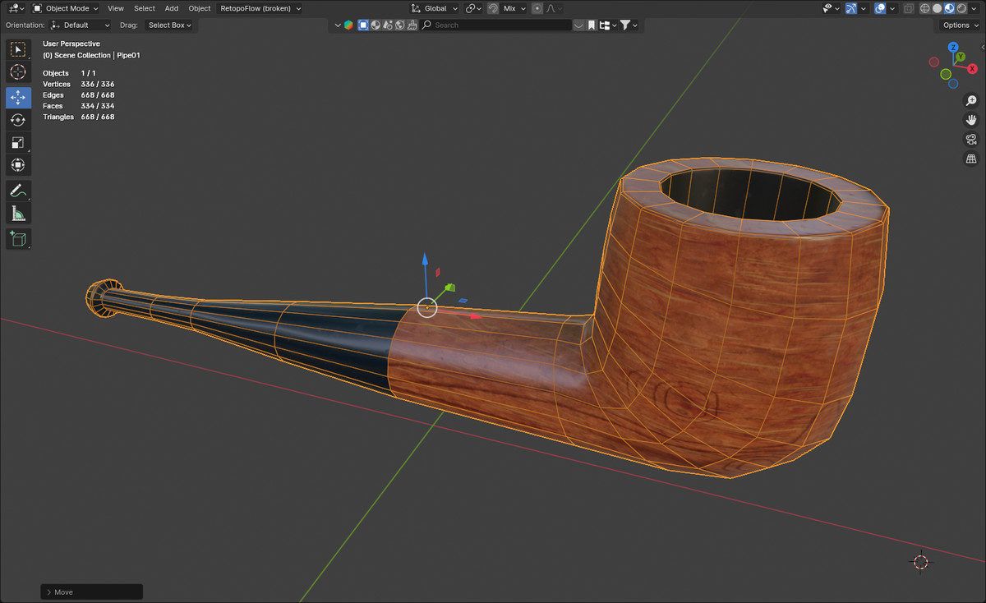Click the pan view hand icon
Viewport: 986px width, 603px height.
click(970, 119)
